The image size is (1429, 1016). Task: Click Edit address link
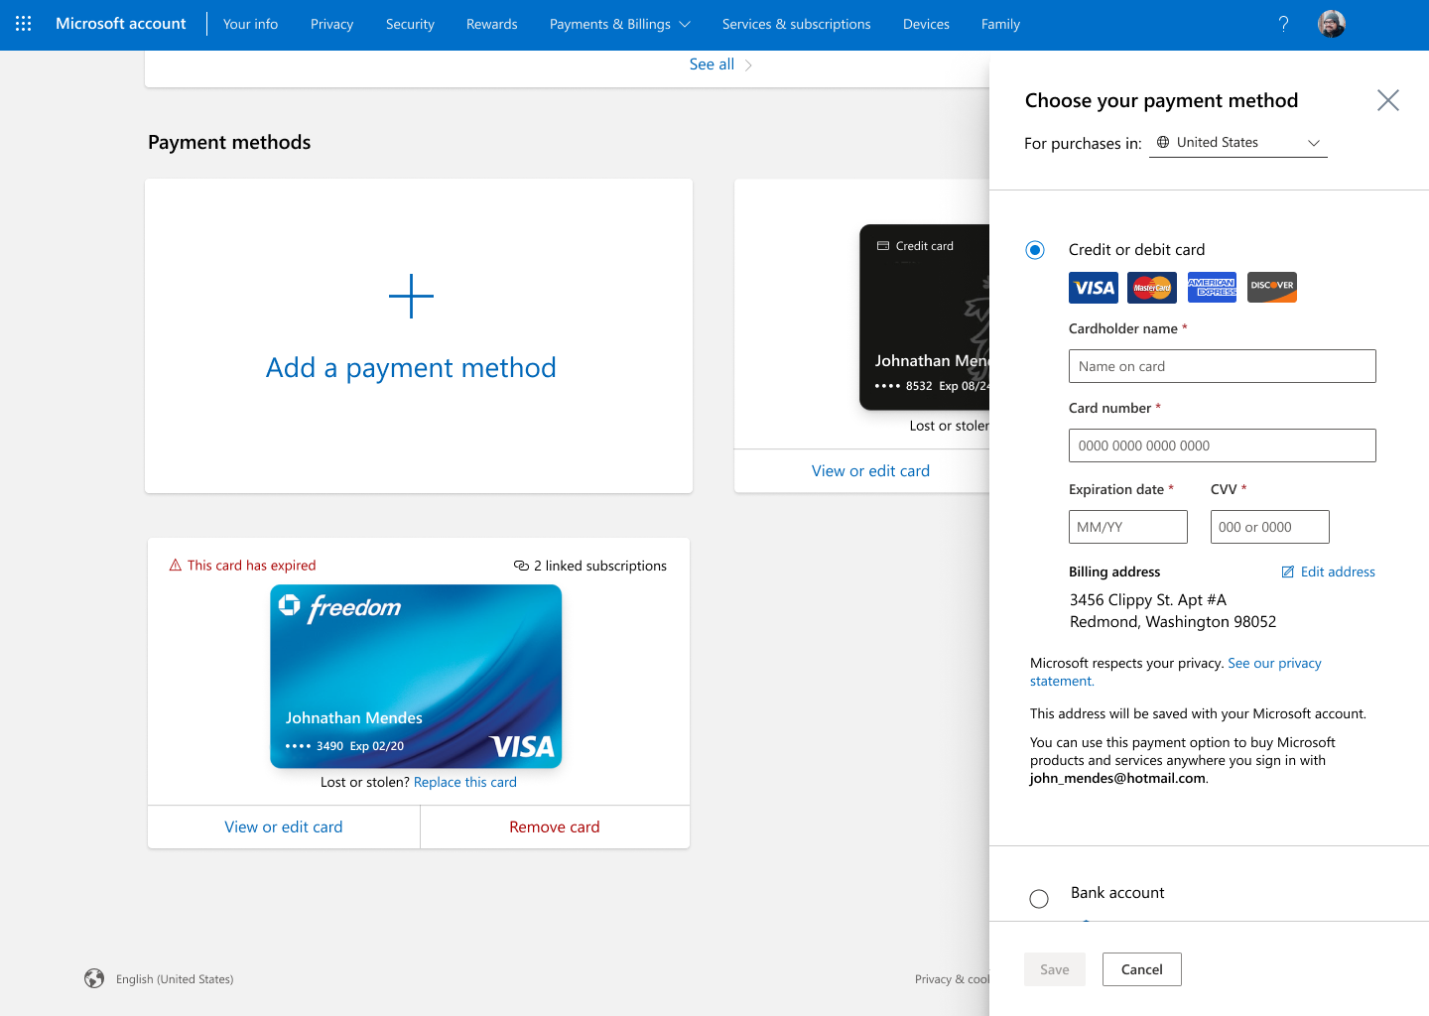pos(1338,571)
